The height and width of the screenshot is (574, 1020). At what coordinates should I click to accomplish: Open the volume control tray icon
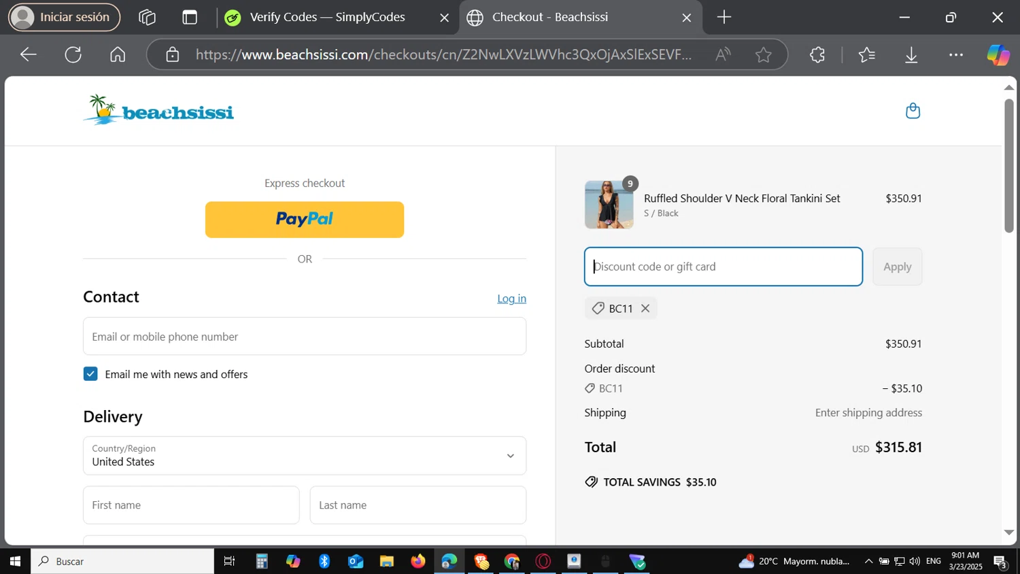pyautogui.click(x=915, y=561)
